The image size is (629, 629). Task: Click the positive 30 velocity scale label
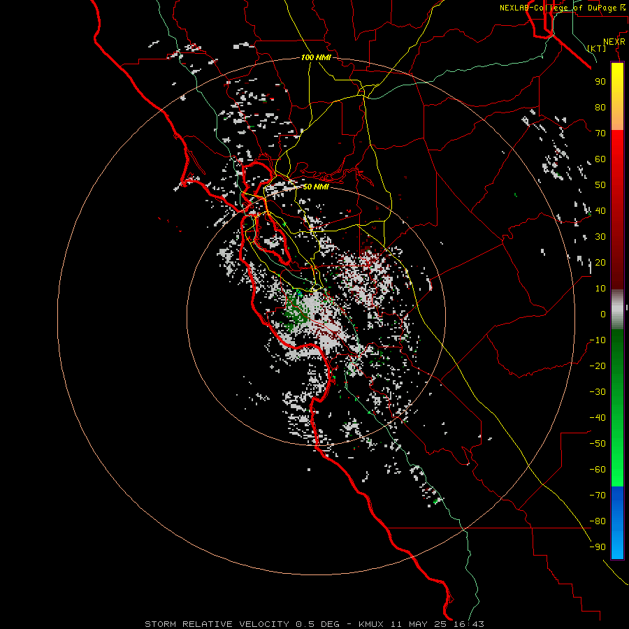tap(600, 237)
